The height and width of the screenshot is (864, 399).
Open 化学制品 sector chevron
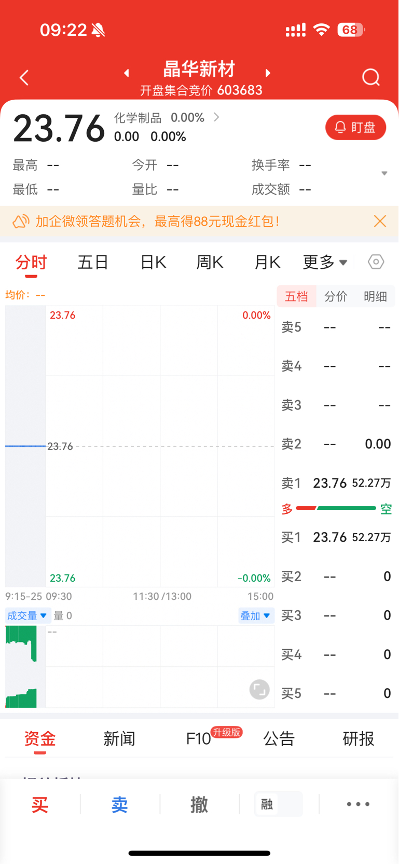pyautogui.click(x=217, y=118)
